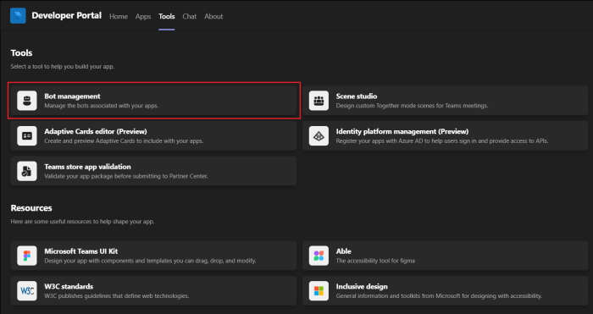593x314 pixels.
Task: Click the Identity platform management icon
Action: pos(319,135)
